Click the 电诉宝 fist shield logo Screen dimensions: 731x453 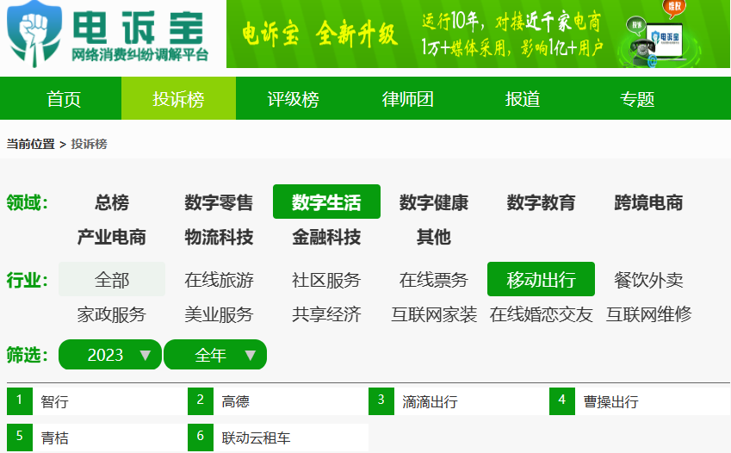click(x=34, y=34)
